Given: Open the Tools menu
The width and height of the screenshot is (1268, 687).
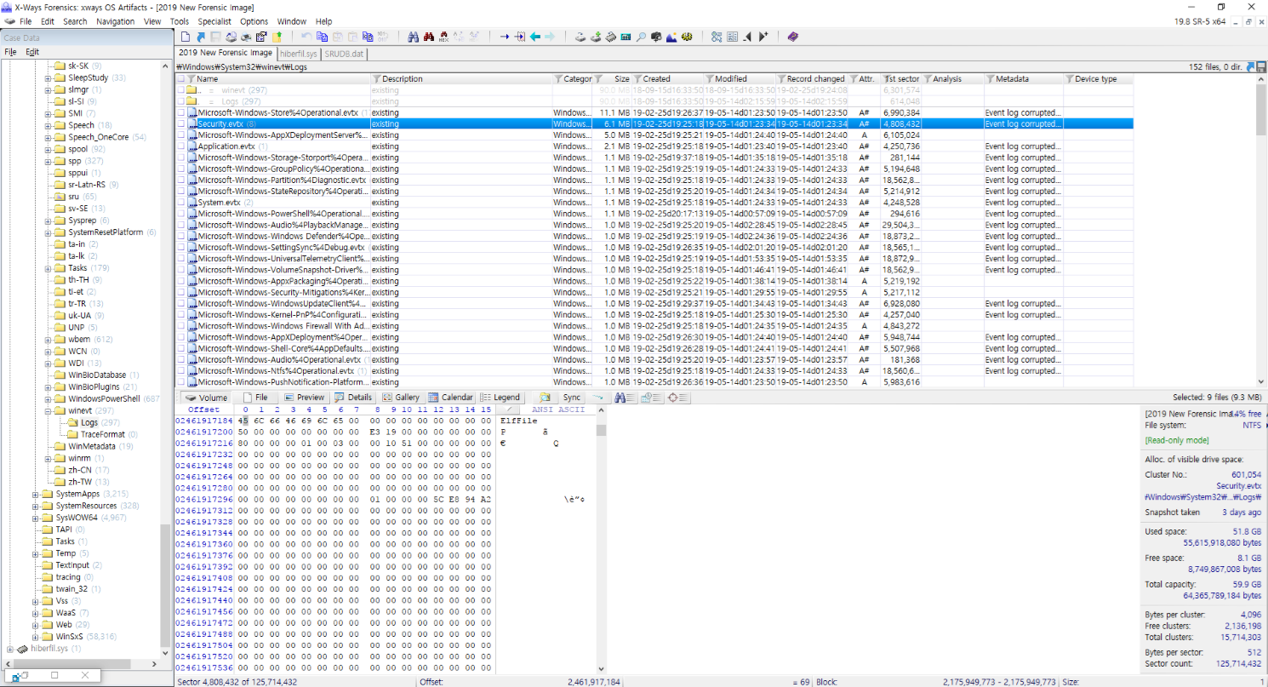Looking at the screenshot, I should 179,21.
